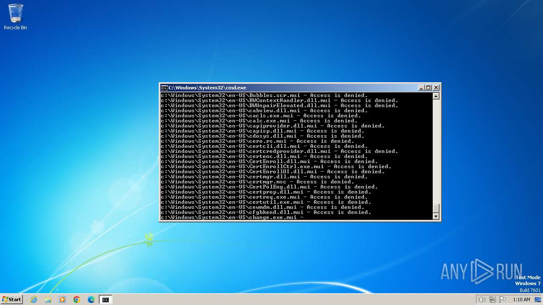Click the certmgr.msc output line

258,182
